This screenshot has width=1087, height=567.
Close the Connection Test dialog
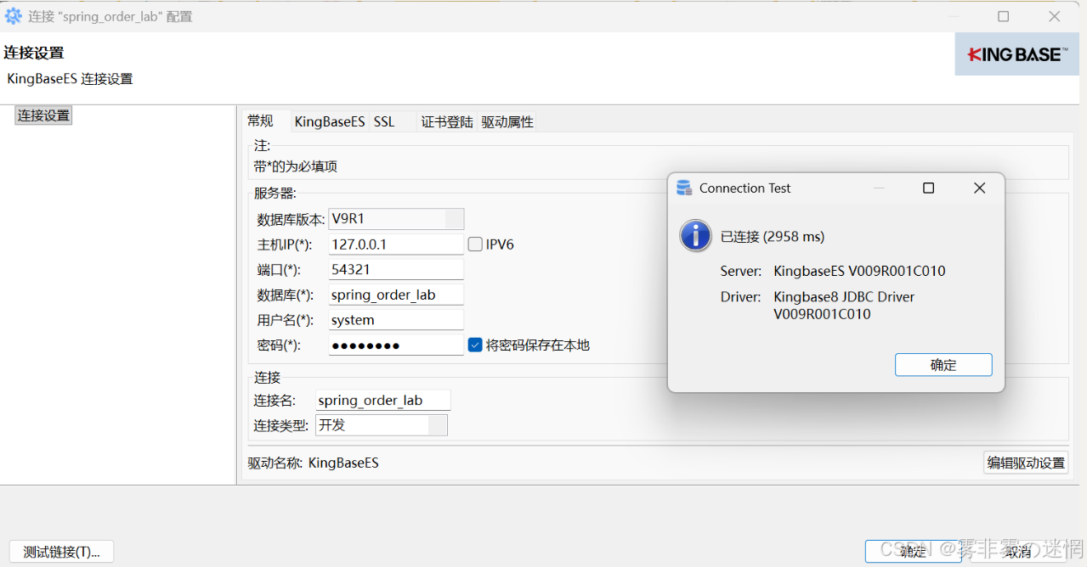[979, 188]
